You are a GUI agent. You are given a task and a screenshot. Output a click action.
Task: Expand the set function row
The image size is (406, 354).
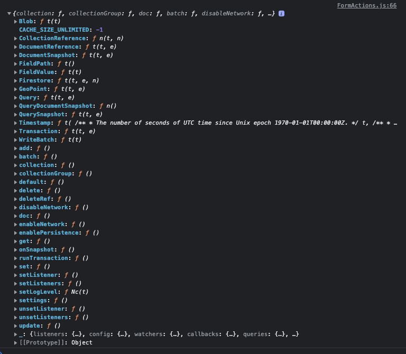click(x=15, y=266)
